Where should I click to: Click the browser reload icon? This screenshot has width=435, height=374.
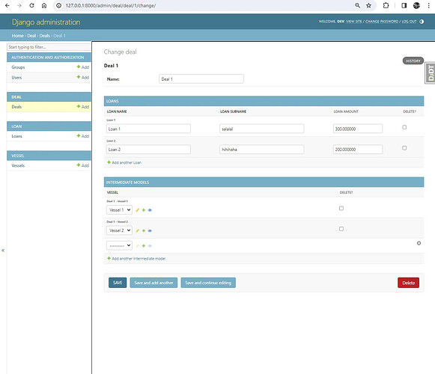[31, 5]
